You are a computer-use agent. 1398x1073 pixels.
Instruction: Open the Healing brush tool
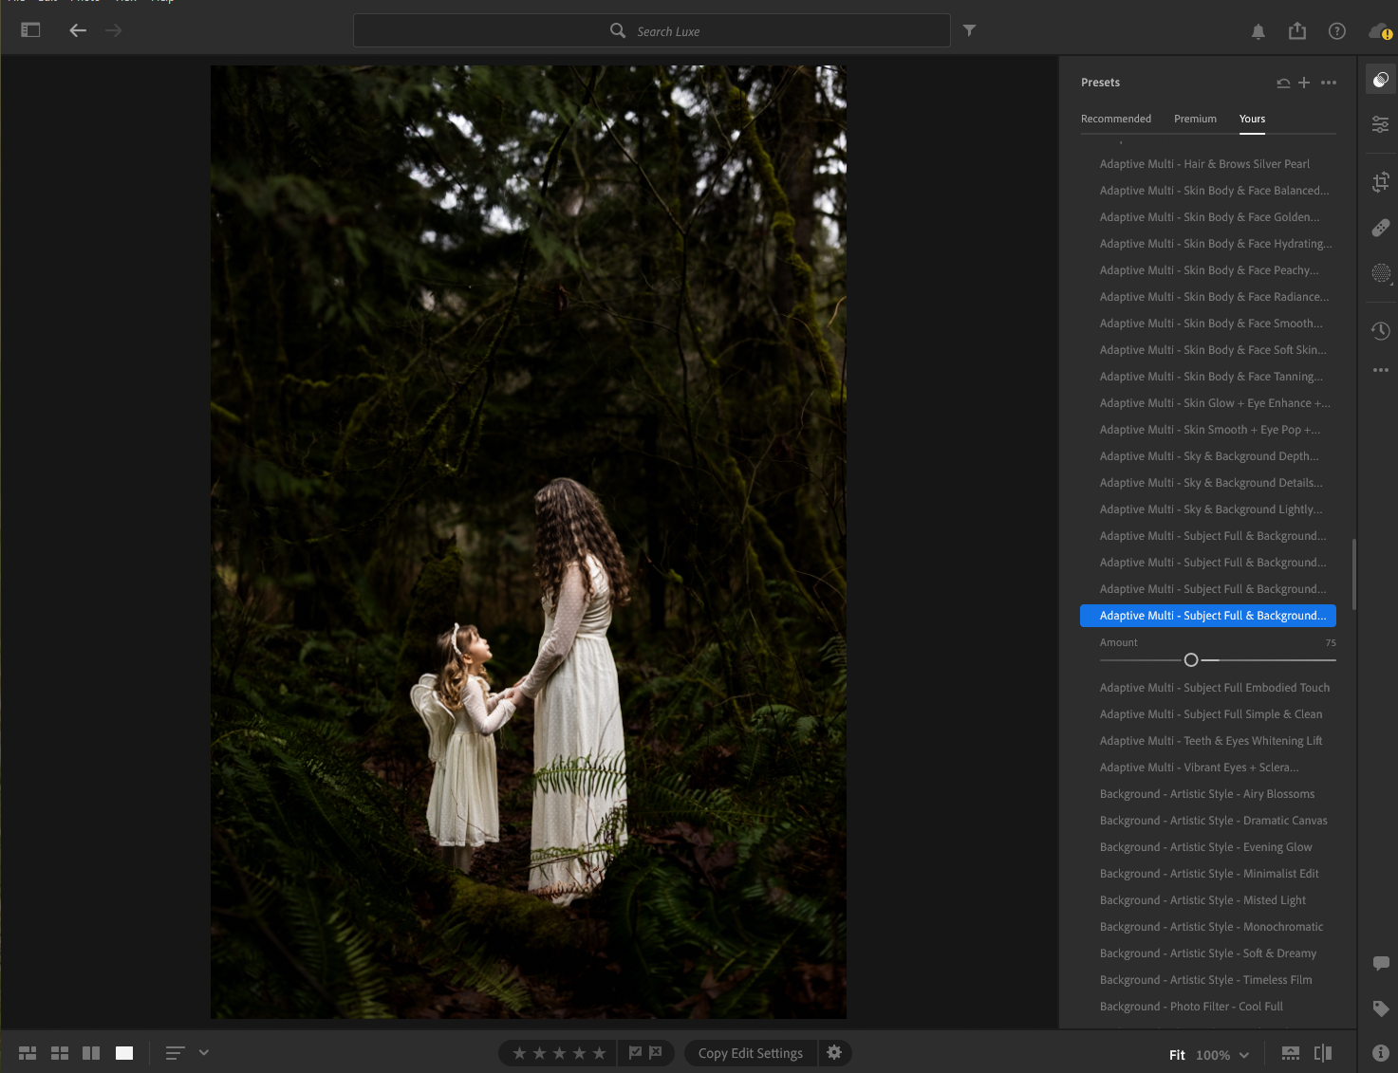1380,228
